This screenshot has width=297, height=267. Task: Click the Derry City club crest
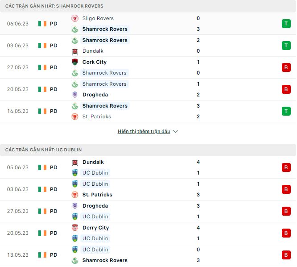[75, 228]
